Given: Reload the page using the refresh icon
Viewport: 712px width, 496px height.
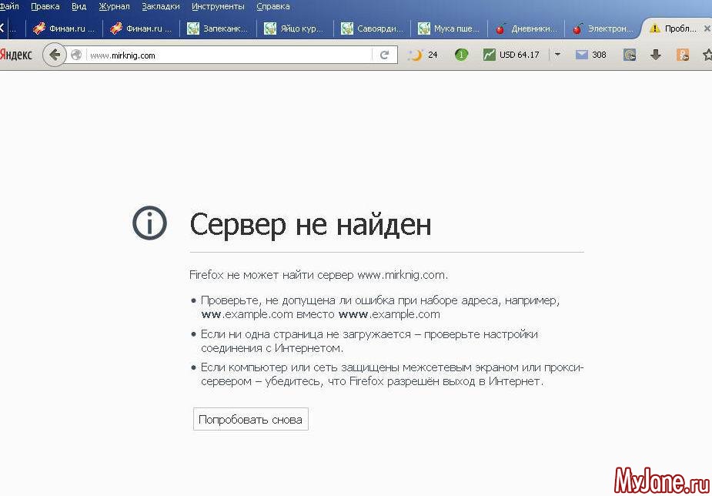Looking at the screenshot, I should click(x=384, y=55).
